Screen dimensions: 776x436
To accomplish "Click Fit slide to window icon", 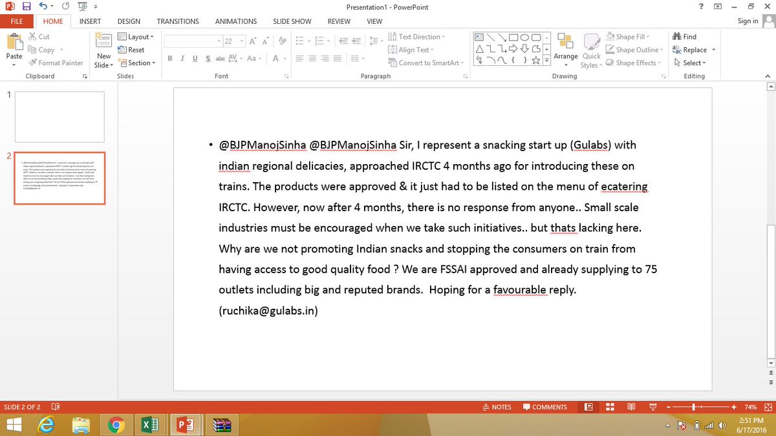I will tap(768, 407).
